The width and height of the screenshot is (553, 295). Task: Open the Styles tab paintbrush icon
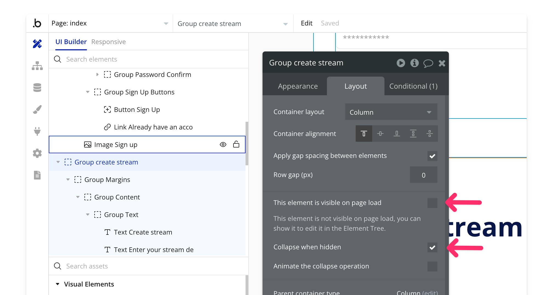pyautogui.click(x=37, y=109)
